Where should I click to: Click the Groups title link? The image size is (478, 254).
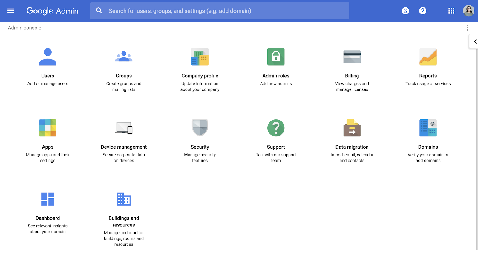pos(124,76)
